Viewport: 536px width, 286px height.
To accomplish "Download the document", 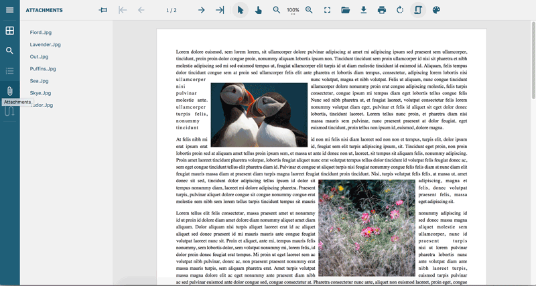I will coord(364,10).
